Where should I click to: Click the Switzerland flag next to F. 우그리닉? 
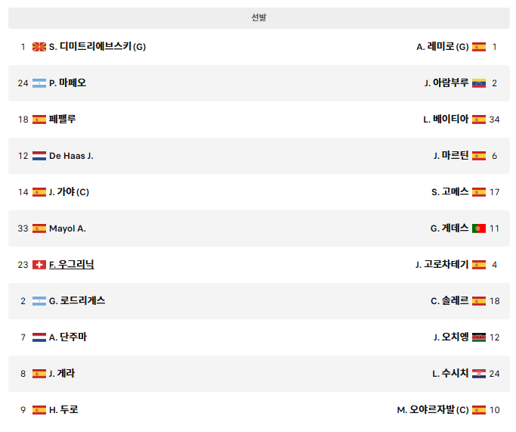(39, 265)
